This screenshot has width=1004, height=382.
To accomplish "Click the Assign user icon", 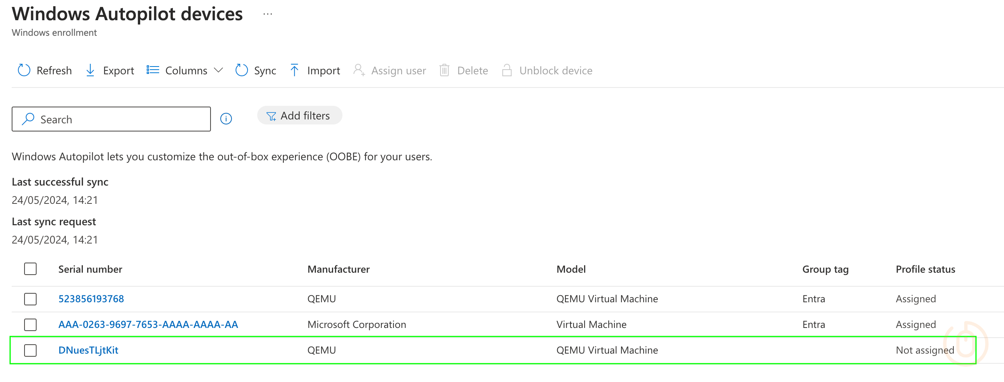I will pyautogui.click(x=359, y=70).
